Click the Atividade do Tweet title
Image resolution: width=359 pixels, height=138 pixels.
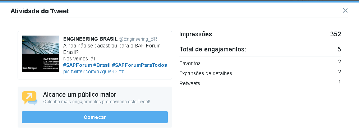pyautogui.click(x=40, y=11)
